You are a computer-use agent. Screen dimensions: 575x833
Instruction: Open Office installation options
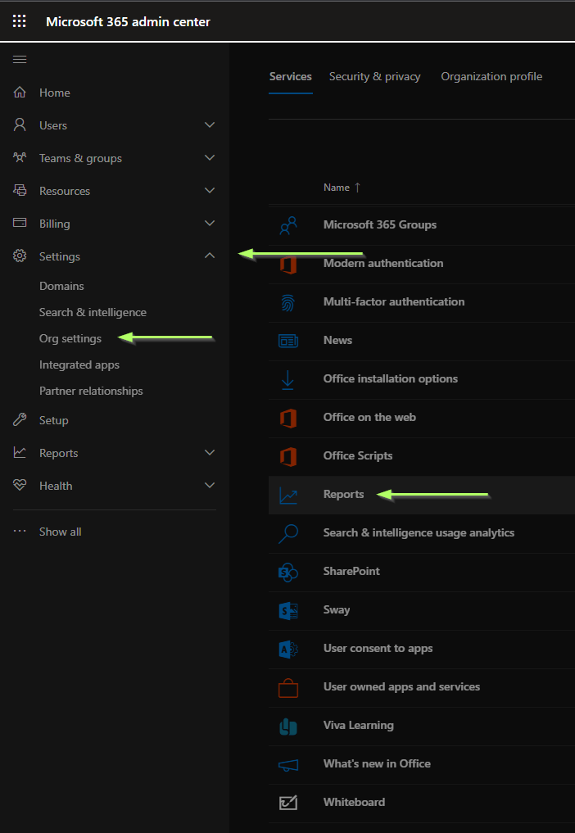click(x=391, y=378)
